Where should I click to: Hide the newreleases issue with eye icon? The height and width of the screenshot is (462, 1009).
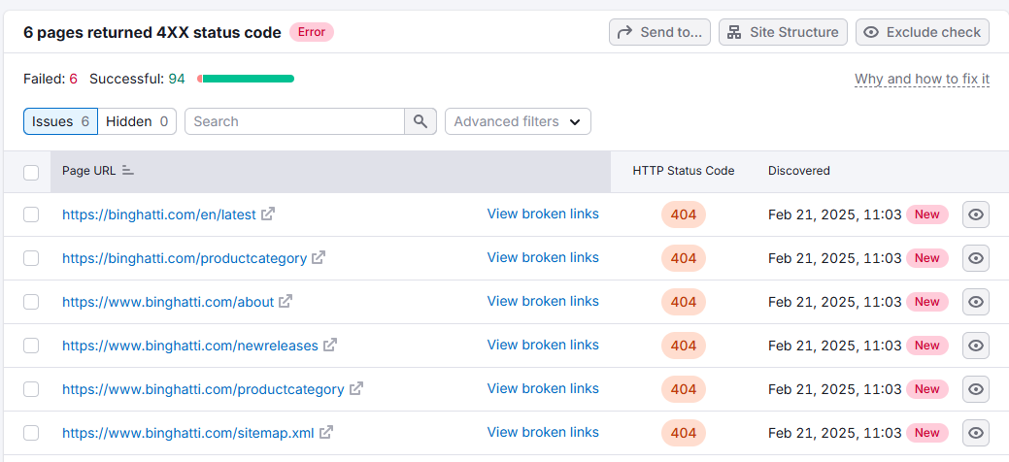(x=976, y=346)
